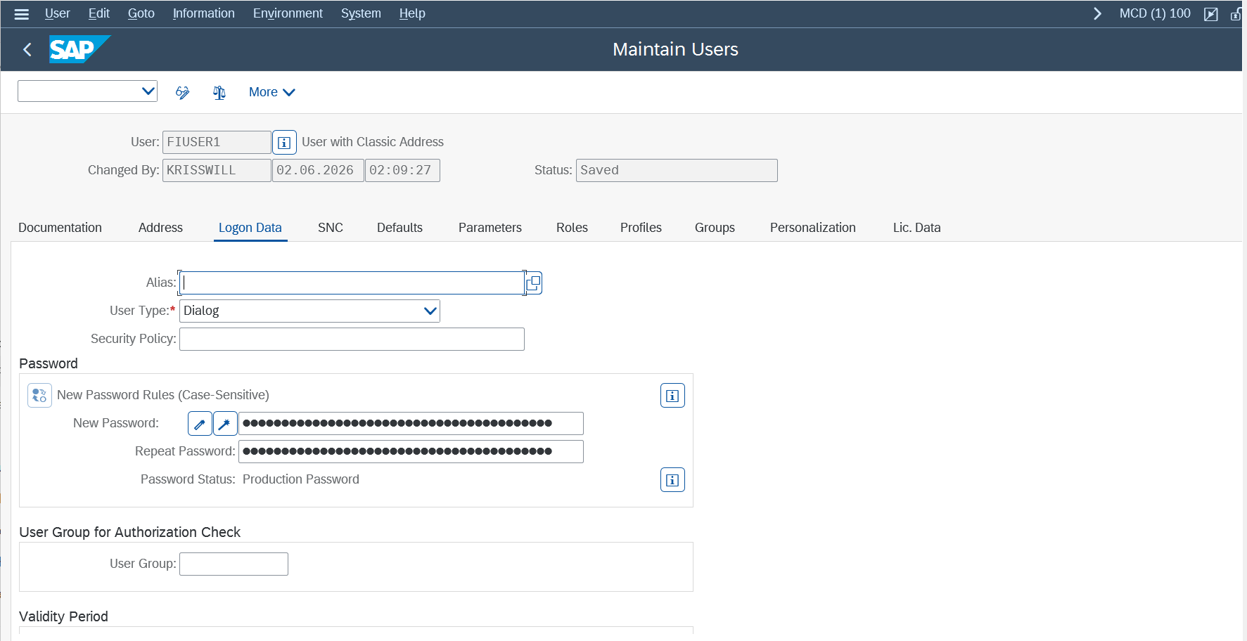Open the Personalization tab
Viewport: 1247px width, 641px height.
(x=813, y=228)
